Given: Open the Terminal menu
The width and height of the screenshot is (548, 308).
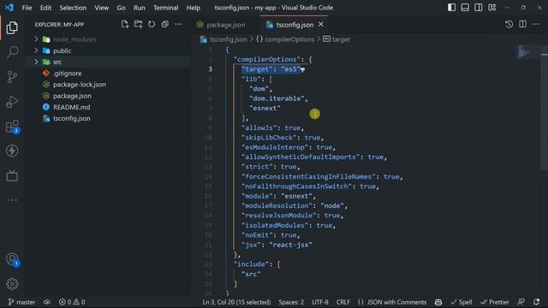Looking at the screenshot, I should point(165,8).
